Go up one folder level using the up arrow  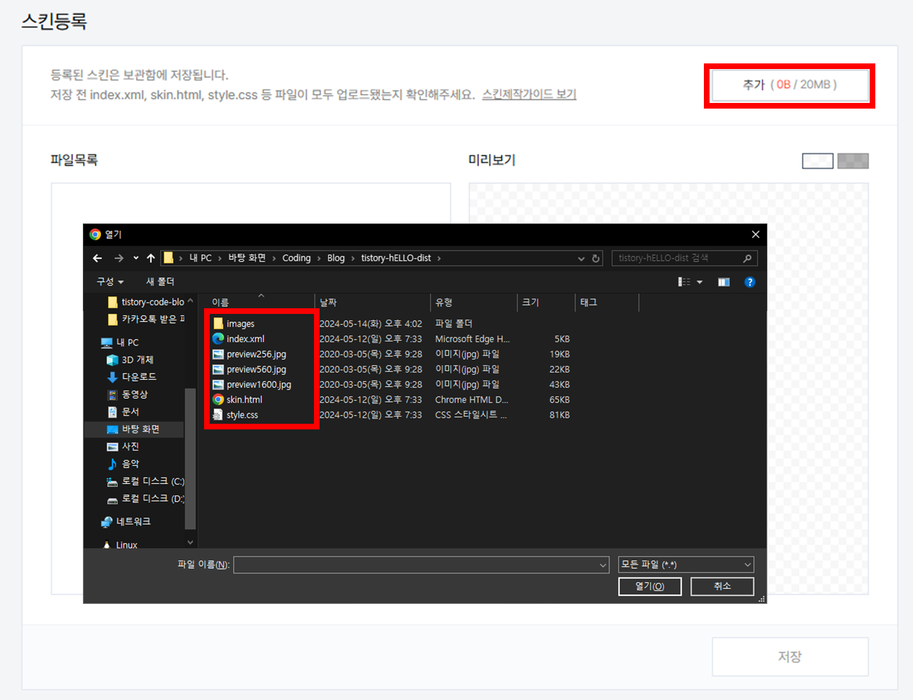(151, 257)
